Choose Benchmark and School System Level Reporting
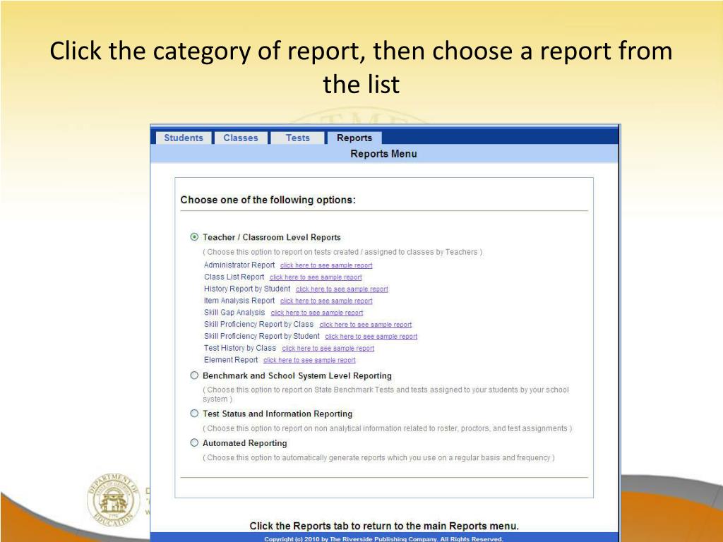This screenshot has height=542, width=723. 194,375
